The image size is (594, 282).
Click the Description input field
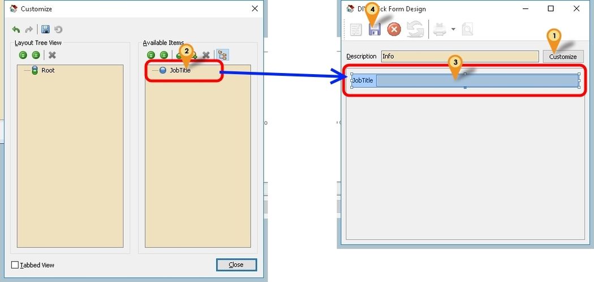pos(459,56)
